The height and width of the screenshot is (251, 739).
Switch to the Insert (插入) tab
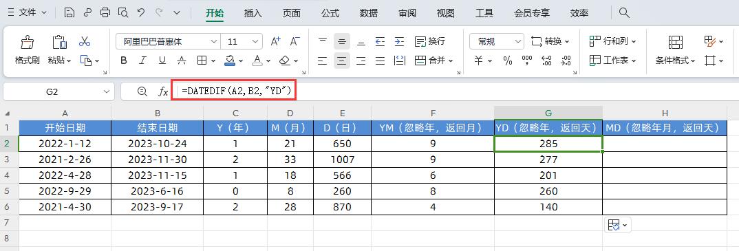[253, 13]
